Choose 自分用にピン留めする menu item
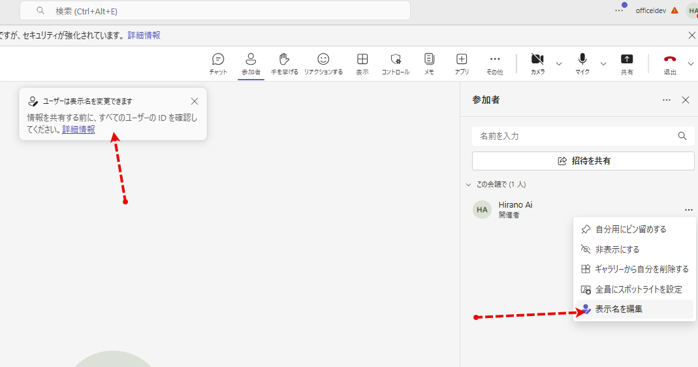698x367 pixels. 631,229
